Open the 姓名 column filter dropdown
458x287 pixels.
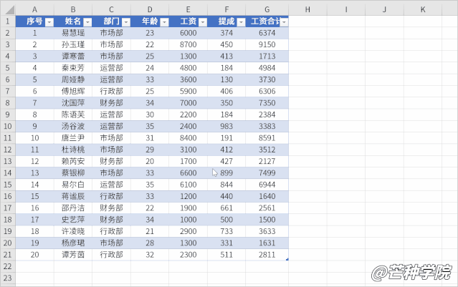point(87,22)
